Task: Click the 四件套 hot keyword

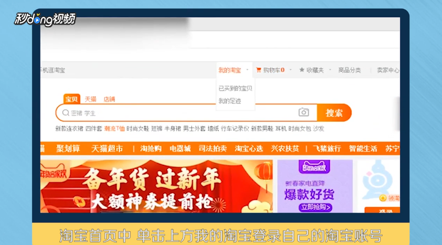Action: point(93,129)
